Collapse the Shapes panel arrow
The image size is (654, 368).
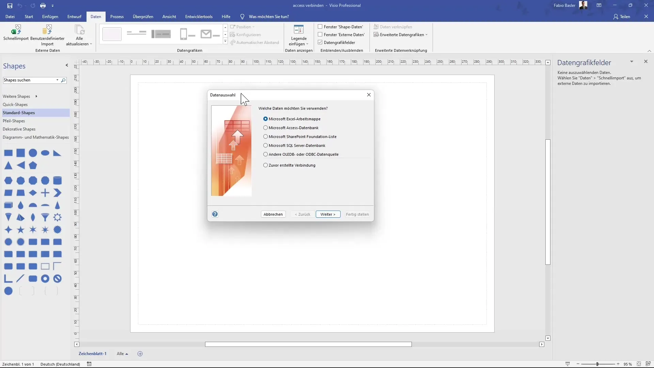click(67, 65)
